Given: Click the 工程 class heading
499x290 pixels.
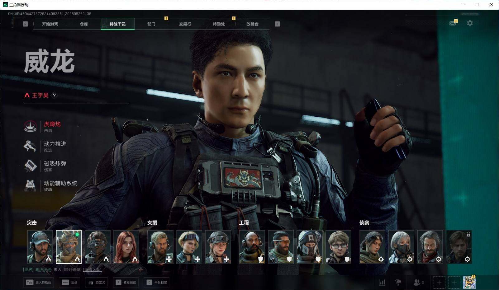Looking at the screenshot, I should point(244,223).
